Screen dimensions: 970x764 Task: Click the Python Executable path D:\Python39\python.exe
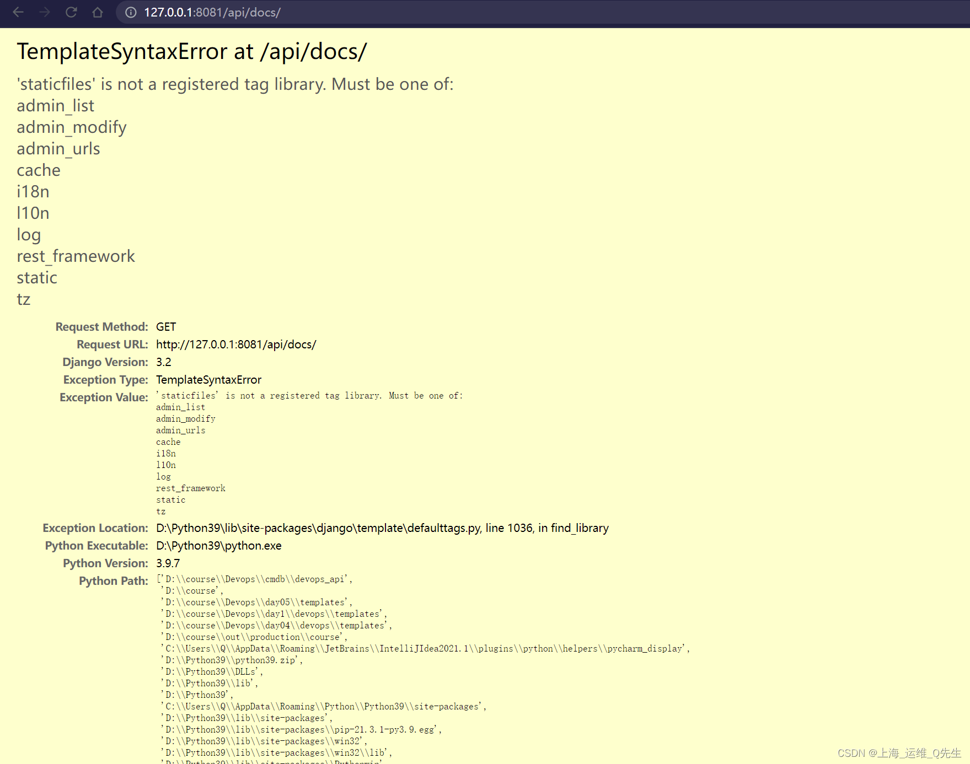point(218,545)
